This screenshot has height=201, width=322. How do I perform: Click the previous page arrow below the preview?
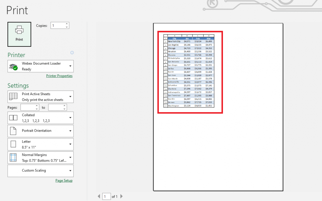[x=99, y=196]
